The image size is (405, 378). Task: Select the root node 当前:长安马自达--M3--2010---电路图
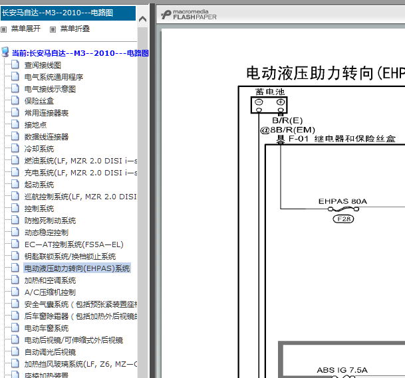(x=80, y=53)
